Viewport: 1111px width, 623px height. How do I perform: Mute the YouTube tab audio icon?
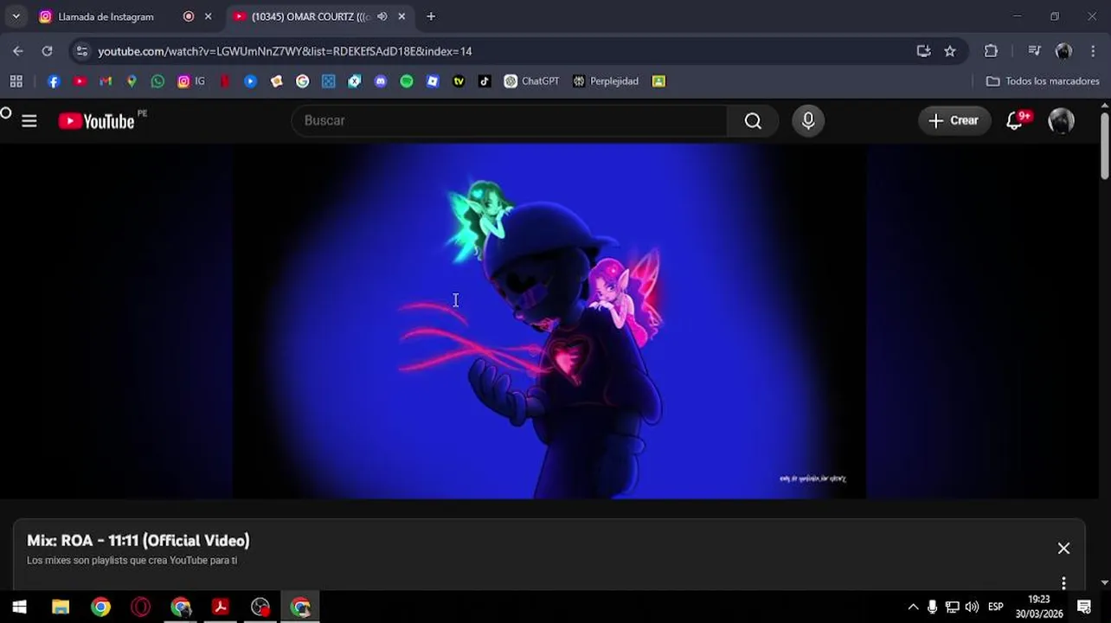[x=382, y=16]
